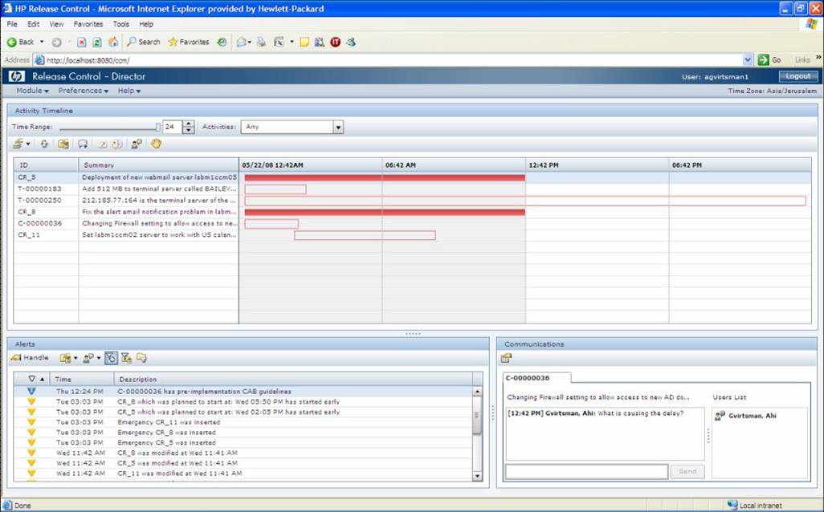Open the address bar history dropdown
Screen dimensions: 824x512
pos(747,60)
